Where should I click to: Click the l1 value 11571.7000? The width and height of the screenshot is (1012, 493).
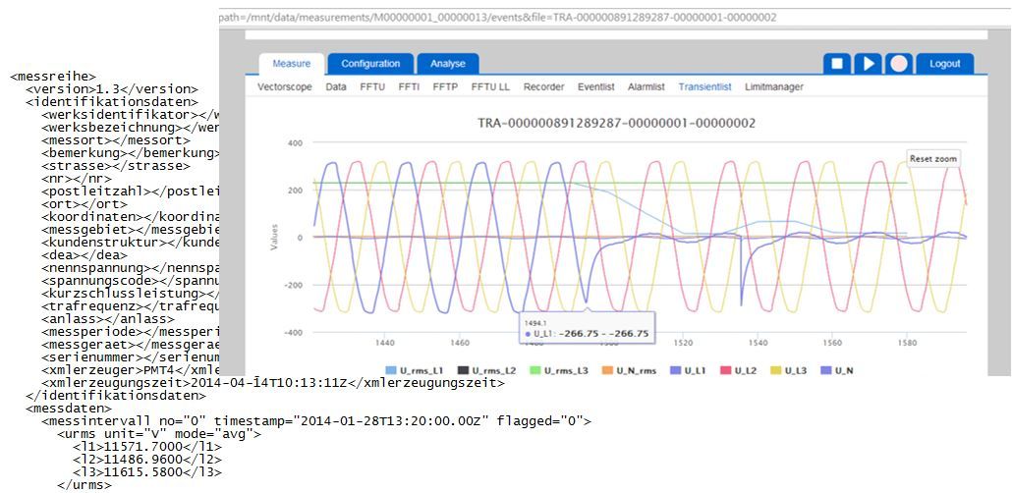coord(147,447)
